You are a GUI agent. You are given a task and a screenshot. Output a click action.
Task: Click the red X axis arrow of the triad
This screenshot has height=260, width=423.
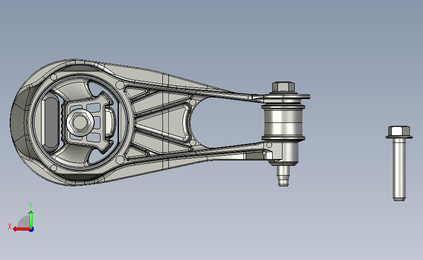tap(21, 229)
